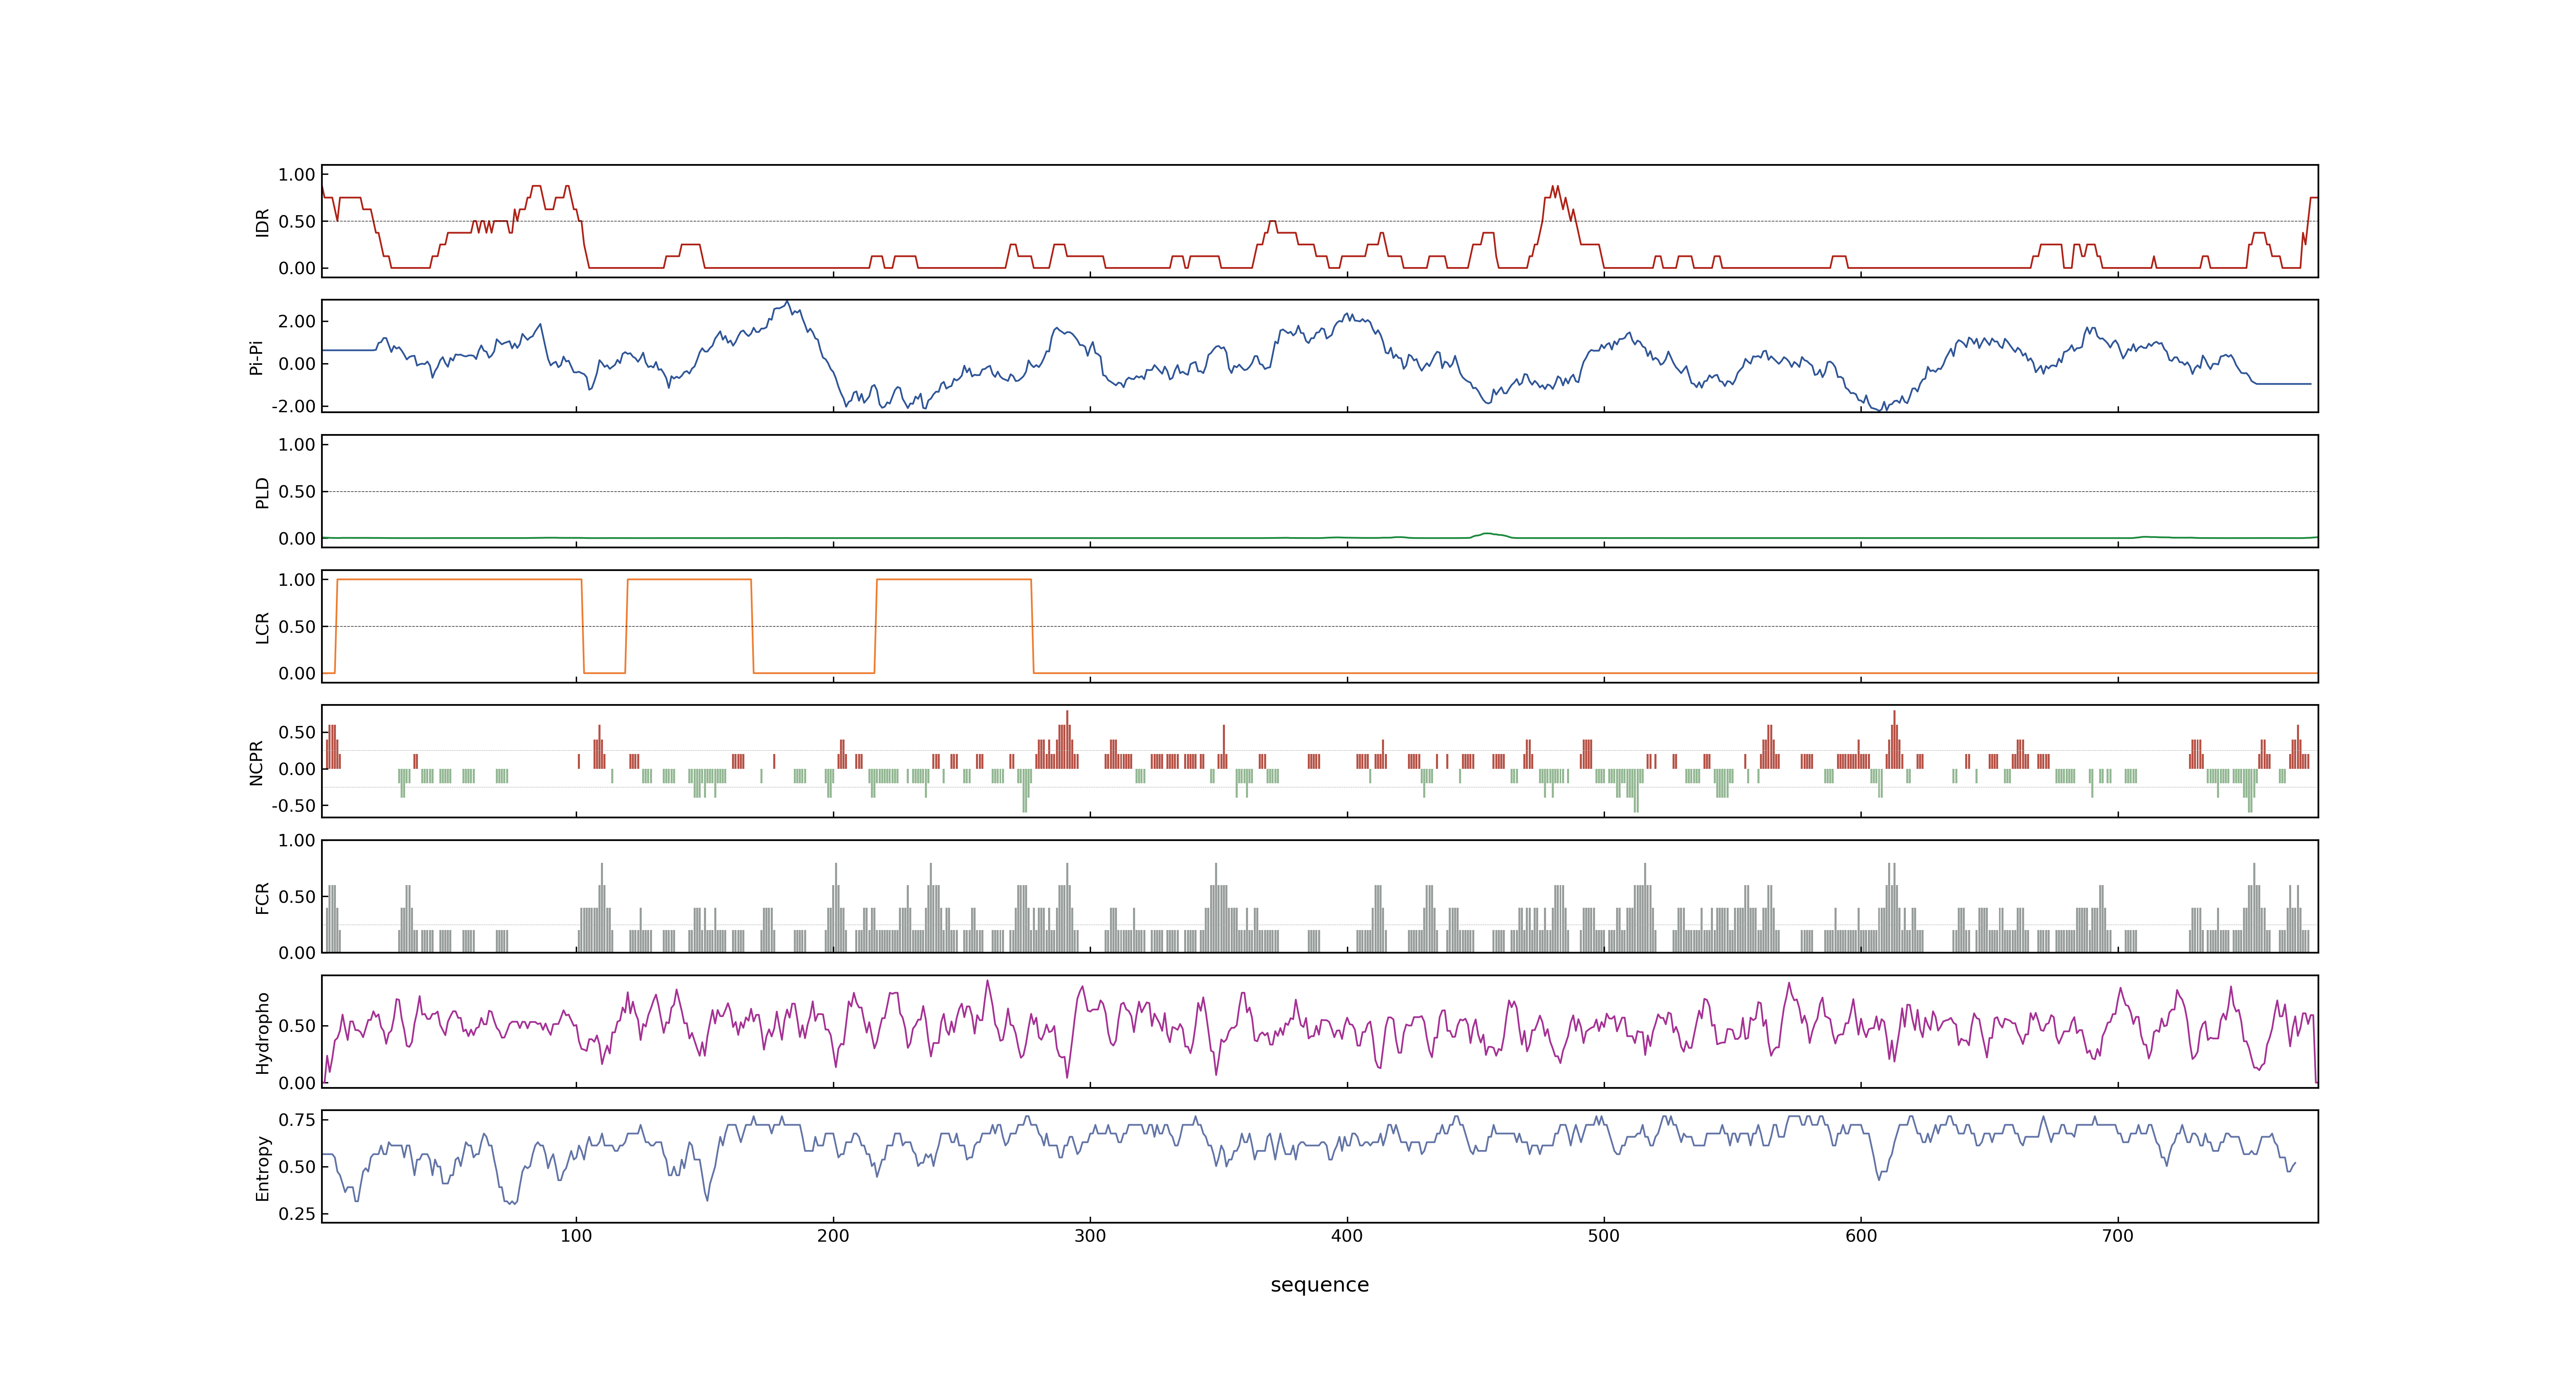Click the 0.00 tick on LCR axis
This screenshot has height=1374, width=2576.
[297, 674]
